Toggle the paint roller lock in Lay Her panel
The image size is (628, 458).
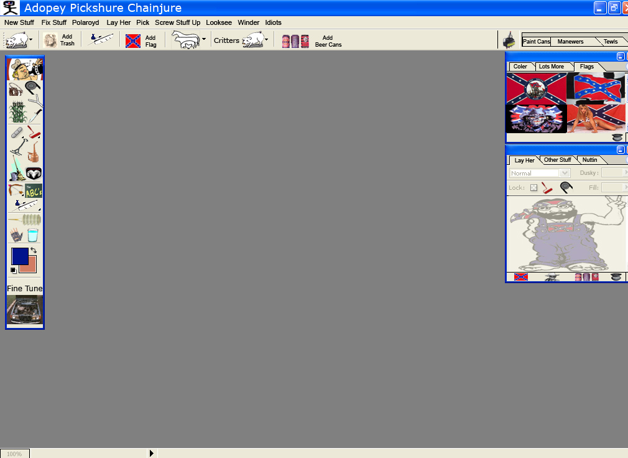(547, 187)
